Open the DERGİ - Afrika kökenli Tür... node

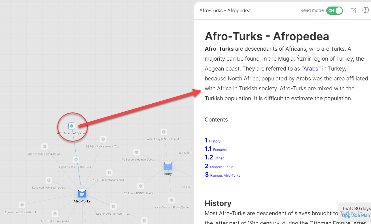click(x=103, y=139)
